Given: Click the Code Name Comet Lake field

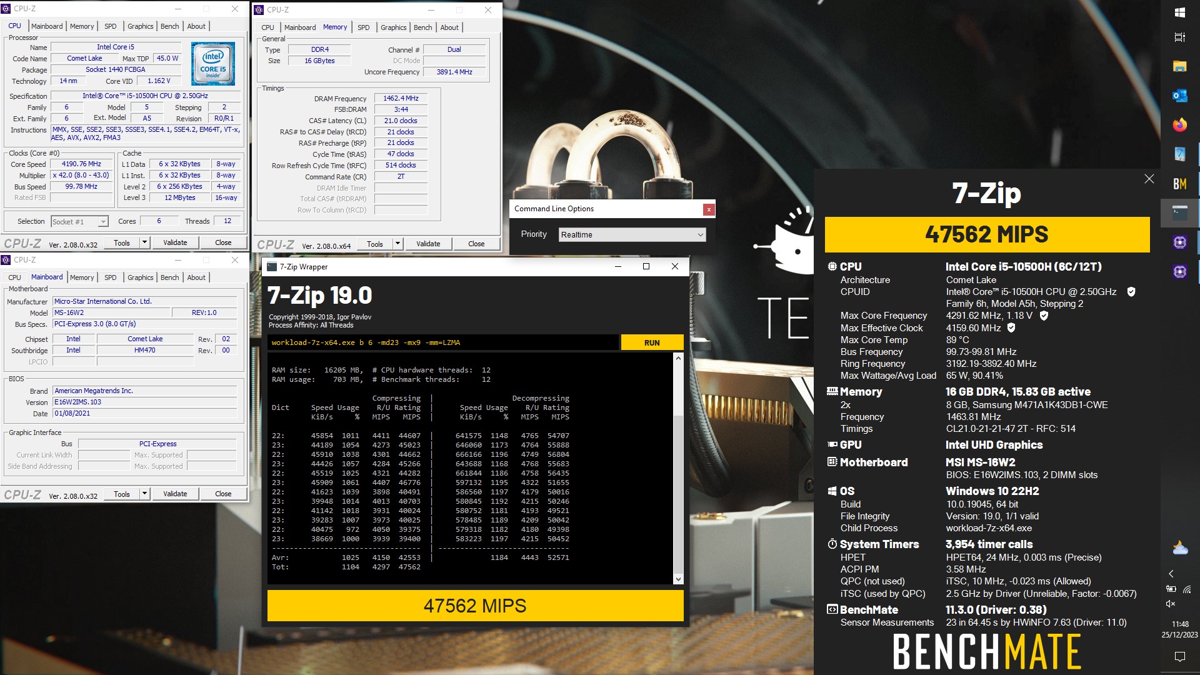Looking at the screenshot, I should click(84, 58).
